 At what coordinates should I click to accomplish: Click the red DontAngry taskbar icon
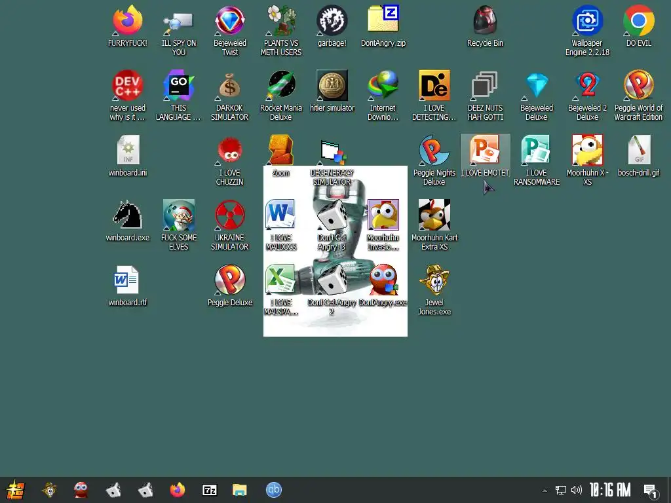pyautogui.click(x=81, y=490)
